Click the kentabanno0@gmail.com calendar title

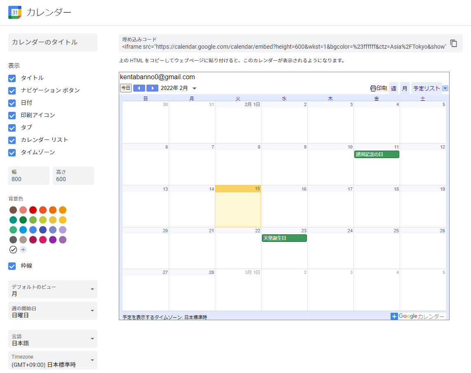158,77
